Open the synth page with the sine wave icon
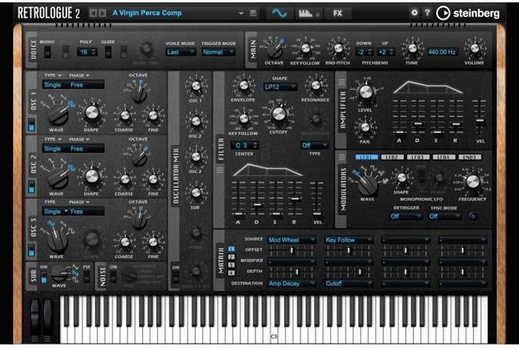 pos(279,13)
